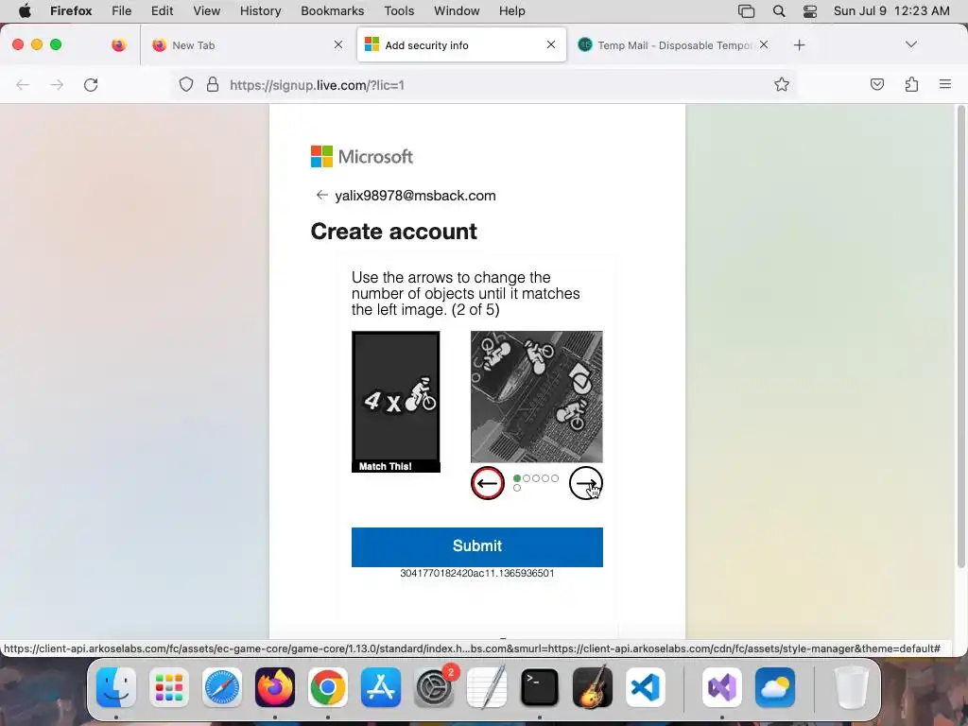968x726 pixels.
Task: Open the Firefox application menu
Action: pyautogui.click(x=945, y=84)
